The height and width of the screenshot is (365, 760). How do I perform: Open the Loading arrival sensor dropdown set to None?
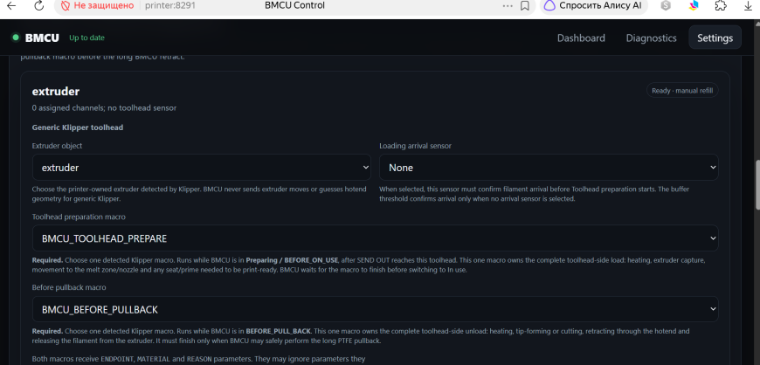tap(549, 168)
